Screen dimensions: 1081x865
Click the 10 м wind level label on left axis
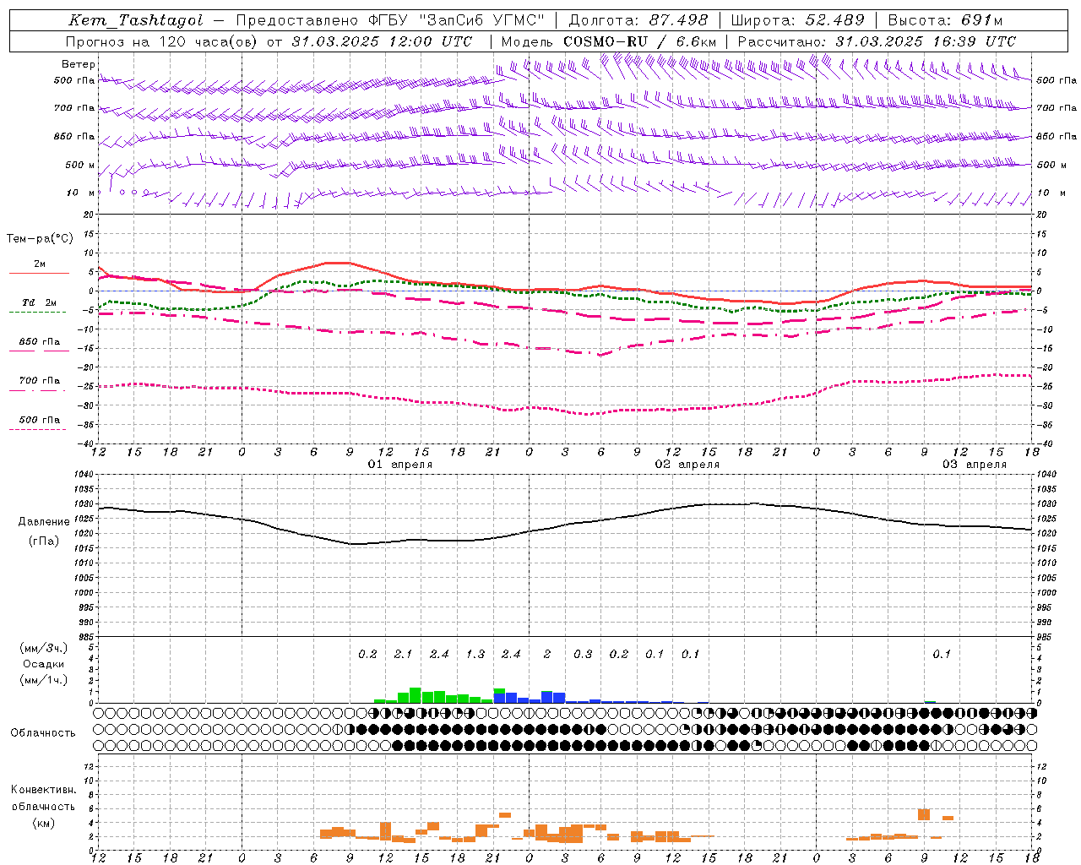pos(81,193)
